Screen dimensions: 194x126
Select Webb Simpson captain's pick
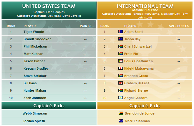click(x=35, y=113)
